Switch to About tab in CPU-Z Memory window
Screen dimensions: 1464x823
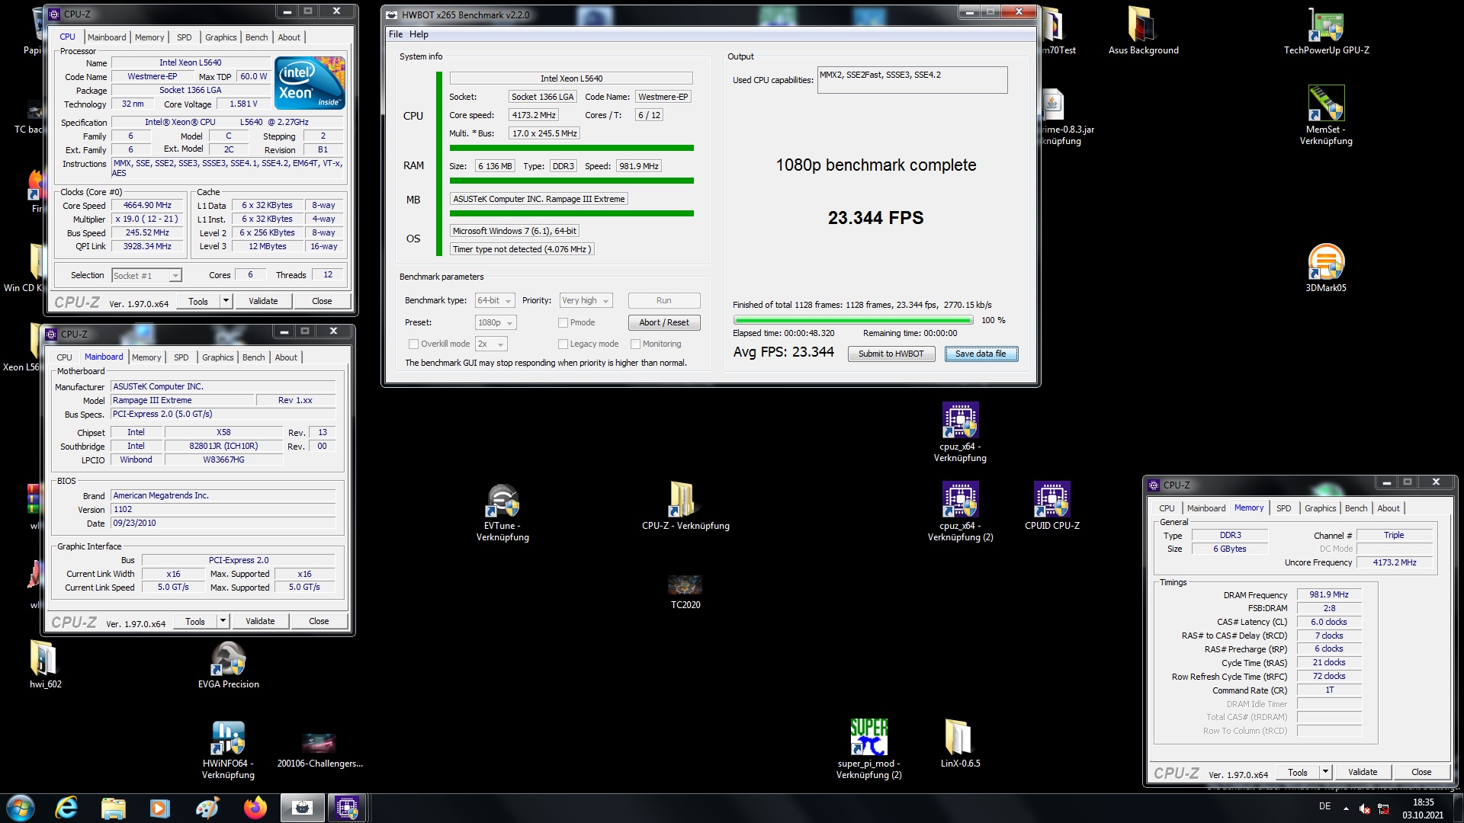(x=1389, y=508)
